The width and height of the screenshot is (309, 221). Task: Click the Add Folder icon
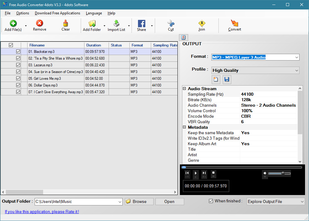click(92, 24)
